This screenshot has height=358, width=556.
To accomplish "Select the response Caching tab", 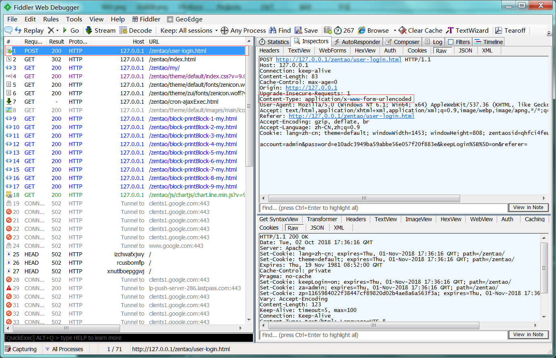I will click(535, 219).
